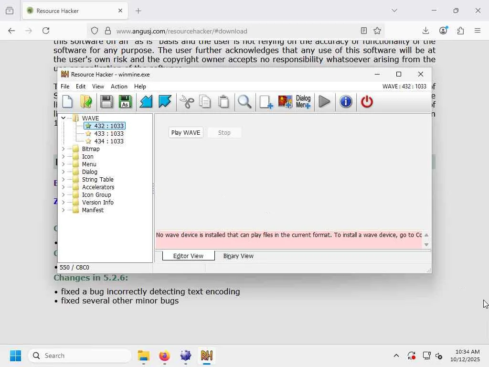Viewport: 489px width, 367px height.
Task: Toggle browser reader view icon
Action: click(363, 31)
